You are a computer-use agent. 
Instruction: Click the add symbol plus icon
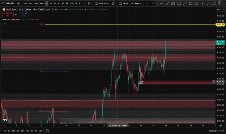tap(18, 3)
